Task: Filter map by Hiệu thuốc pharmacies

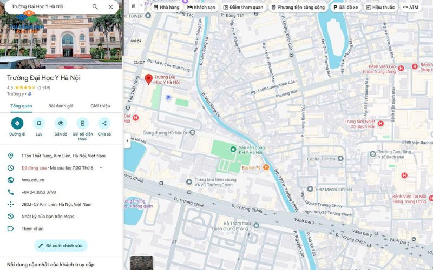Action: coord(380,7)
